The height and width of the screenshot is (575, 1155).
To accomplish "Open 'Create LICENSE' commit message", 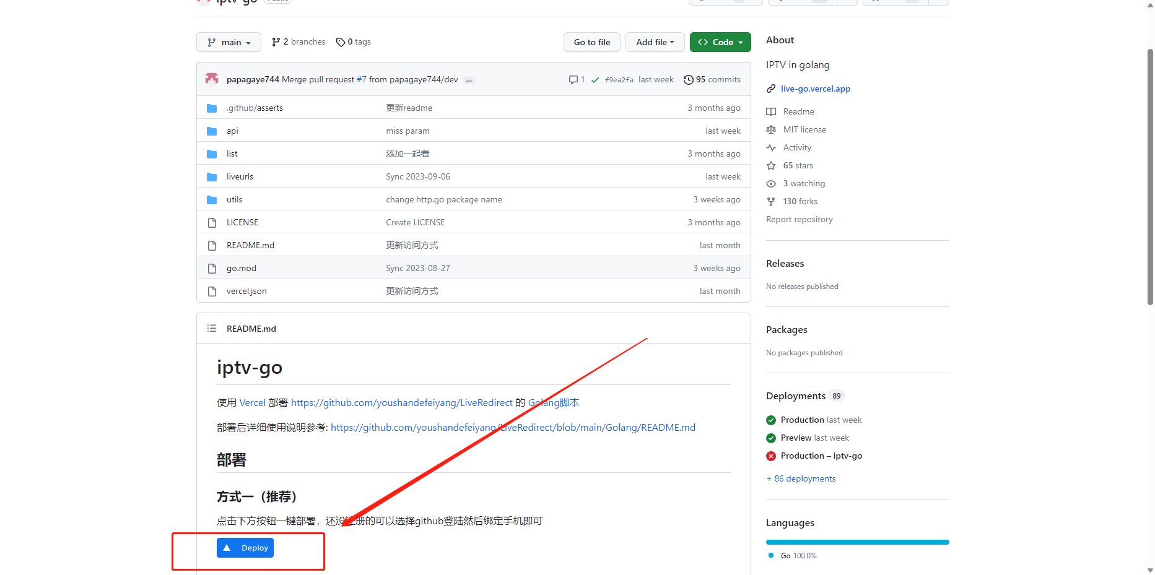I will coord(415,222).
